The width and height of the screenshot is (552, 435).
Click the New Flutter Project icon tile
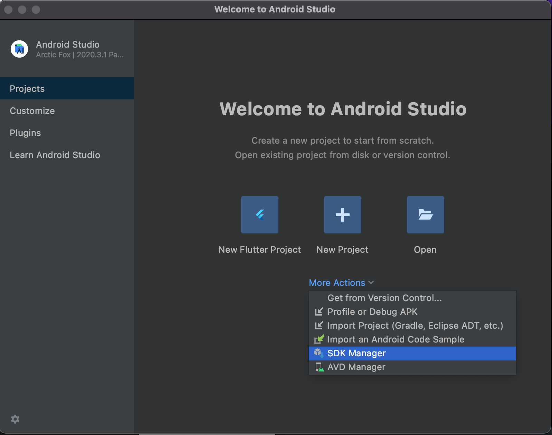click(260, 215)
